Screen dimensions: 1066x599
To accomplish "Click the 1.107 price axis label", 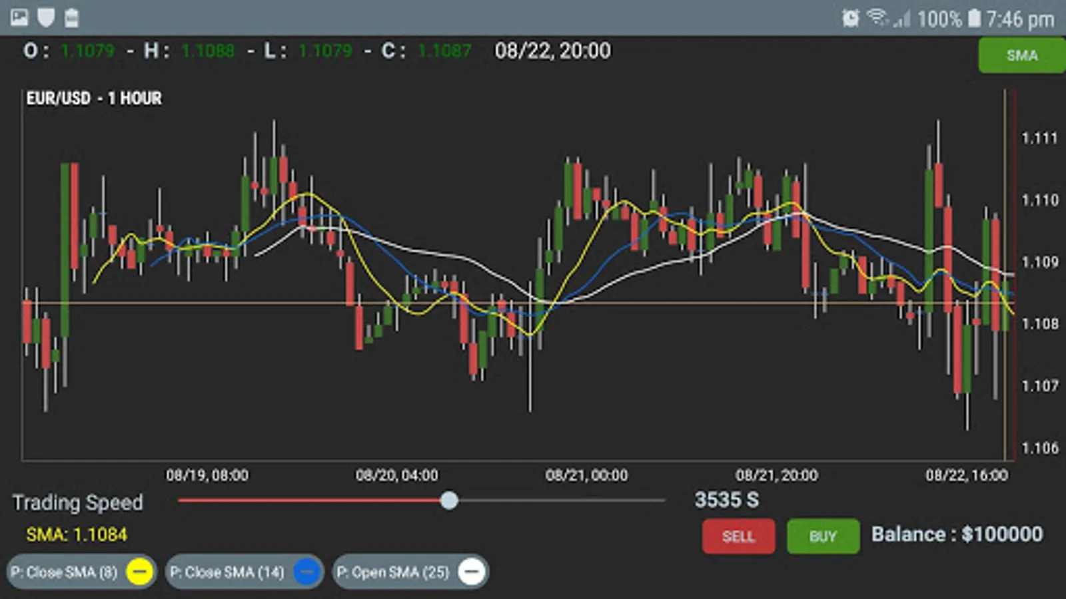I will tap(1040, 386).
